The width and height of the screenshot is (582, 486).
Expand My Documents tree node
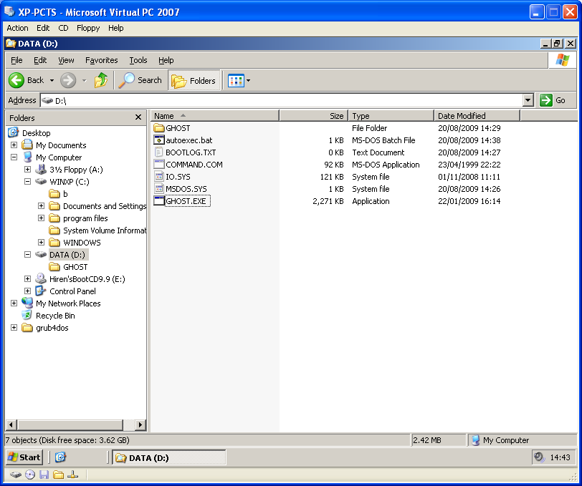pos(14,145)
